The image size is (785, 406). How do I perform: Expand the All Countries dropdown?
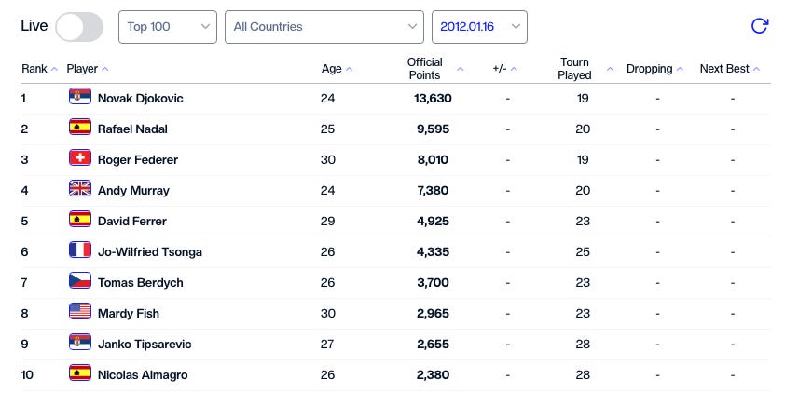(324, 27)
